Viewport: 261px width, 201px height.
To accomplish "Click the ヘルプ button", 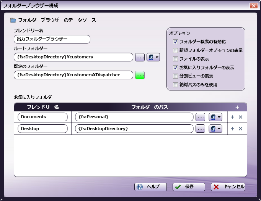I will click(150, 187).
